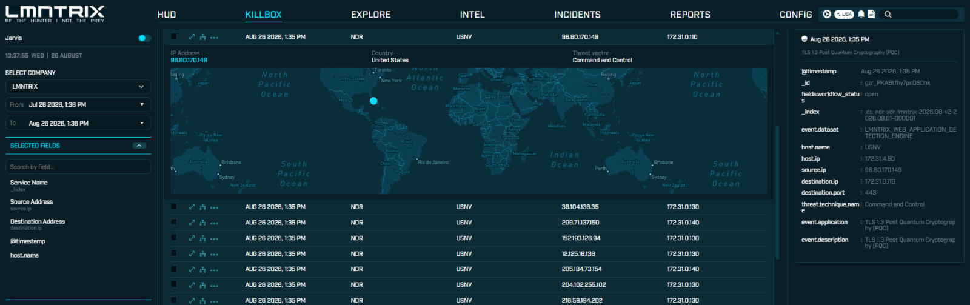The height and width of the screenshot is (305, 970).
Task: Click the scroll-up arrow of results list
Action: pos(777,33)
